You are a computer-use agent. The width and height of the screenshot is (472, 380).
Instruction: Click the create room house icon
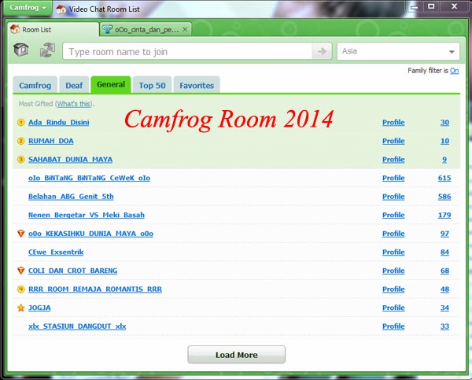click(21, 50)
